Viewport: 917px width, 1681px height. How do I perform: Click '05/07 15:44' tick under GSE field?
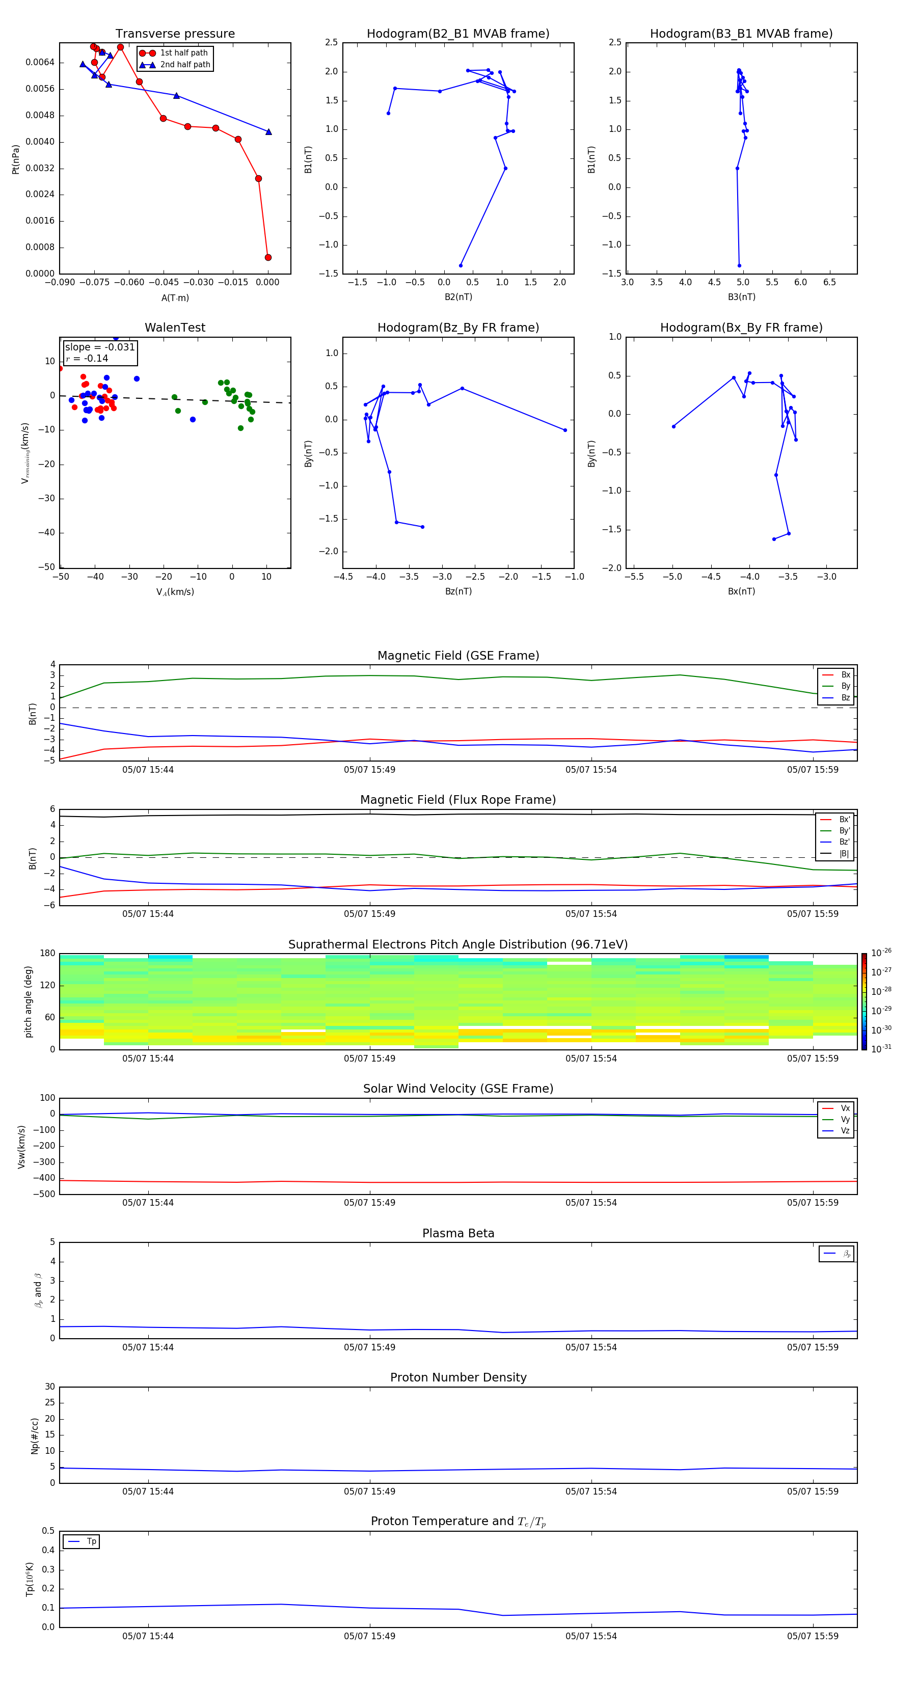tap(148, 770)
